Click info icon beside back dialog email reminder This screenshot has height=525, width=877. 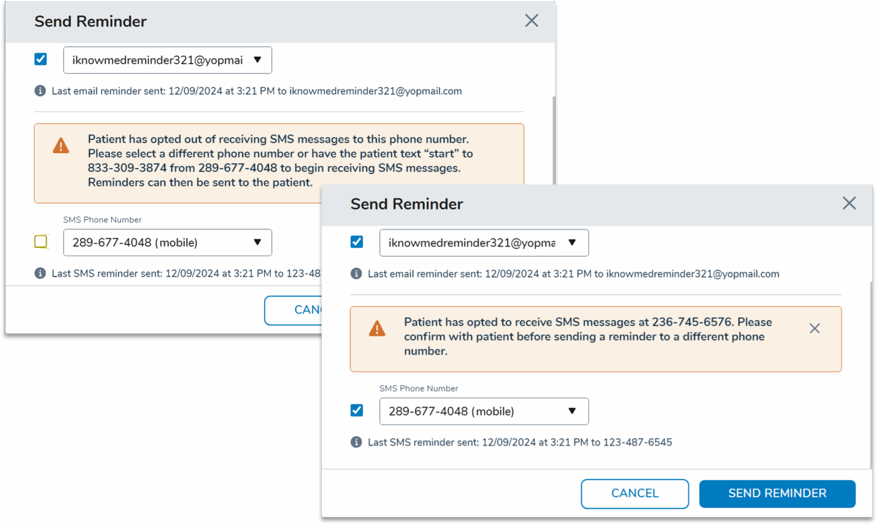click(x=40, y=91)
